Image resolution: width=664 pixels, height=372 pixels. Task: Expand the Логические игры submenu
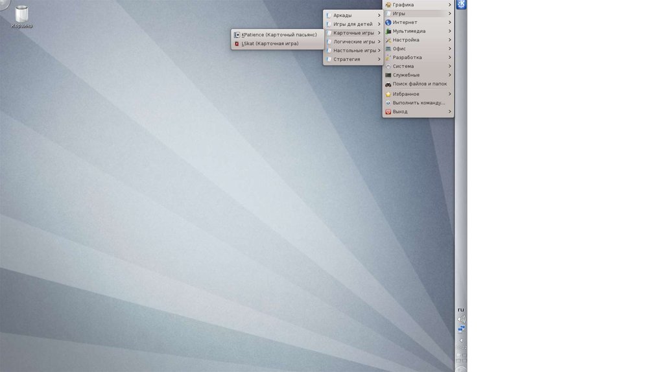353,41
